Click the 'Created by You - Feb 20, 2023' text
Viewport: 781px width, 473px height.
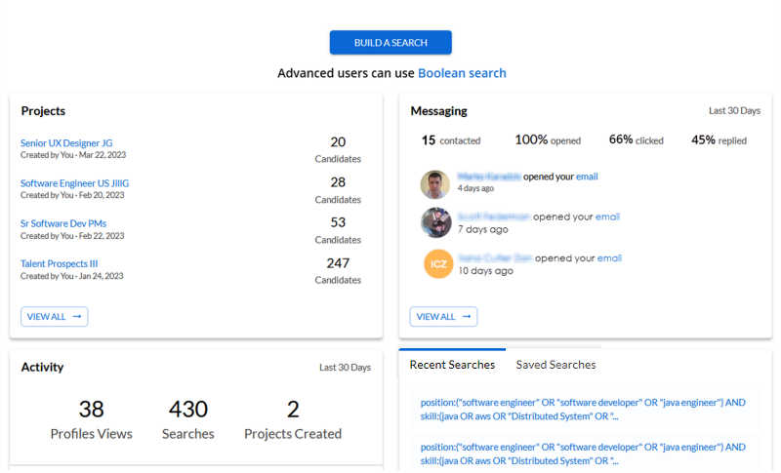pos(72,195)
